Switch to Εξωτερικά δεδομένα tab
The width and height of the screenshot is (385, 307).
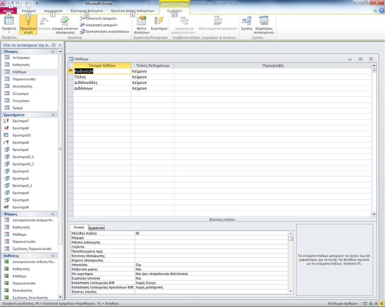point(87,11)
